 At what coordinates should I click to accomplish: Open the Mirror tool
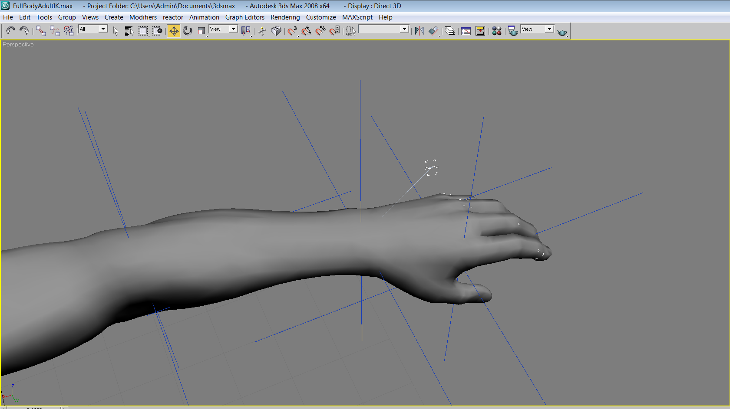coord(419,30)
